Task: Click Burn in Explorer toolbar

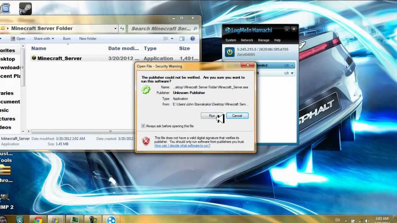Action: point(67,38)
